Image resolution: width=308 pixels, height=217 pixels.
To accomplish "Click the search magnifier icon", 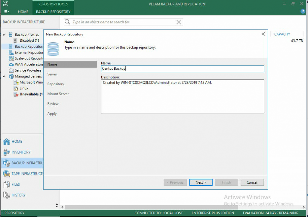I will click(x=67, y=22).
